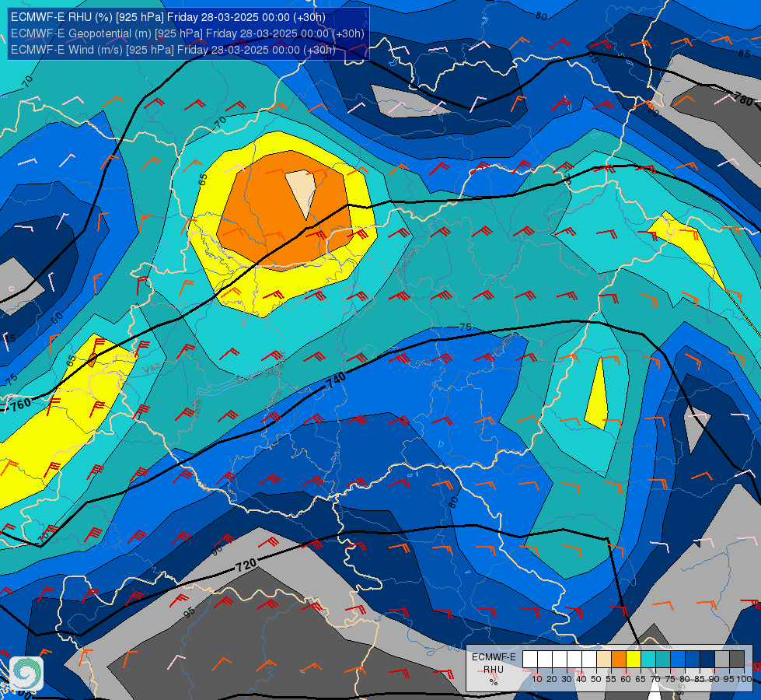Screen dimensions: 761x700
Task: Pick the dark gray 95-100 legend swatch
Action: 737,660
